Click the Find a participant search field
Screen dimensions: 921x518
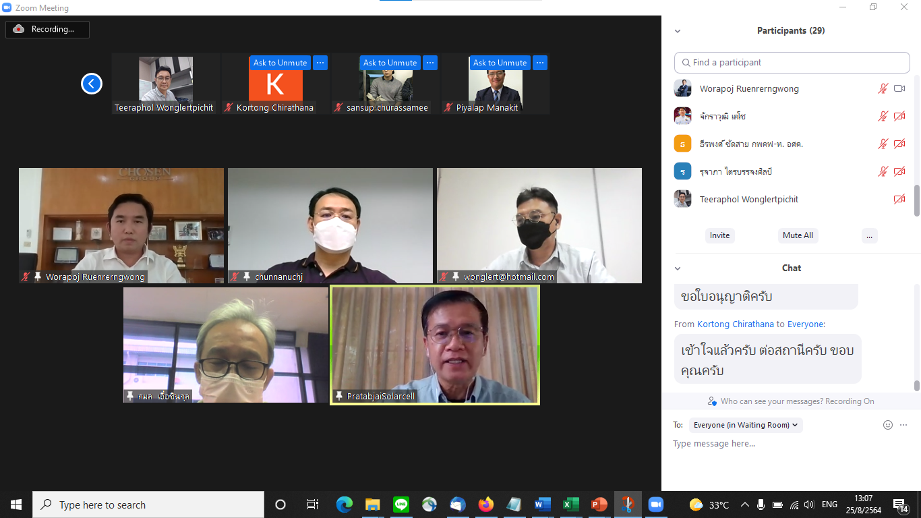(792, 63)
